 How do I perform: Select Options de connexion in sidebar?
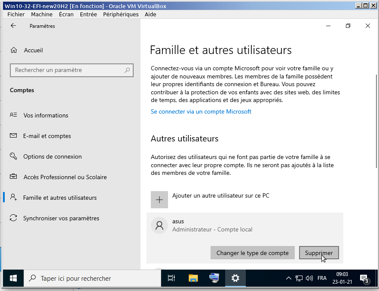[x=52, y=156]
